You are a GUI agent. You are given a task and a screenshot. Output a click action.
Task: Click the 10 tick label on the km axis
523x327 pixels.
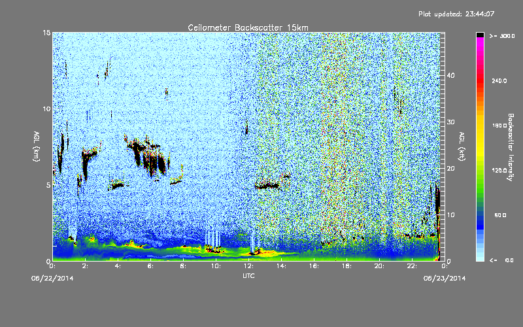point(46,109)
